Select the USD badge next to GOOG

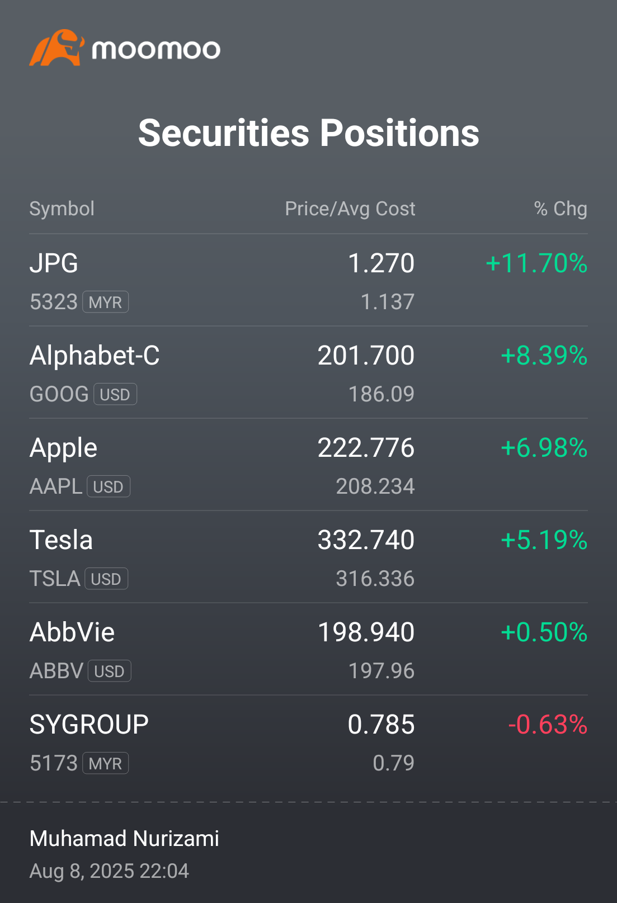pyautogui.click(x=115, y=394)
